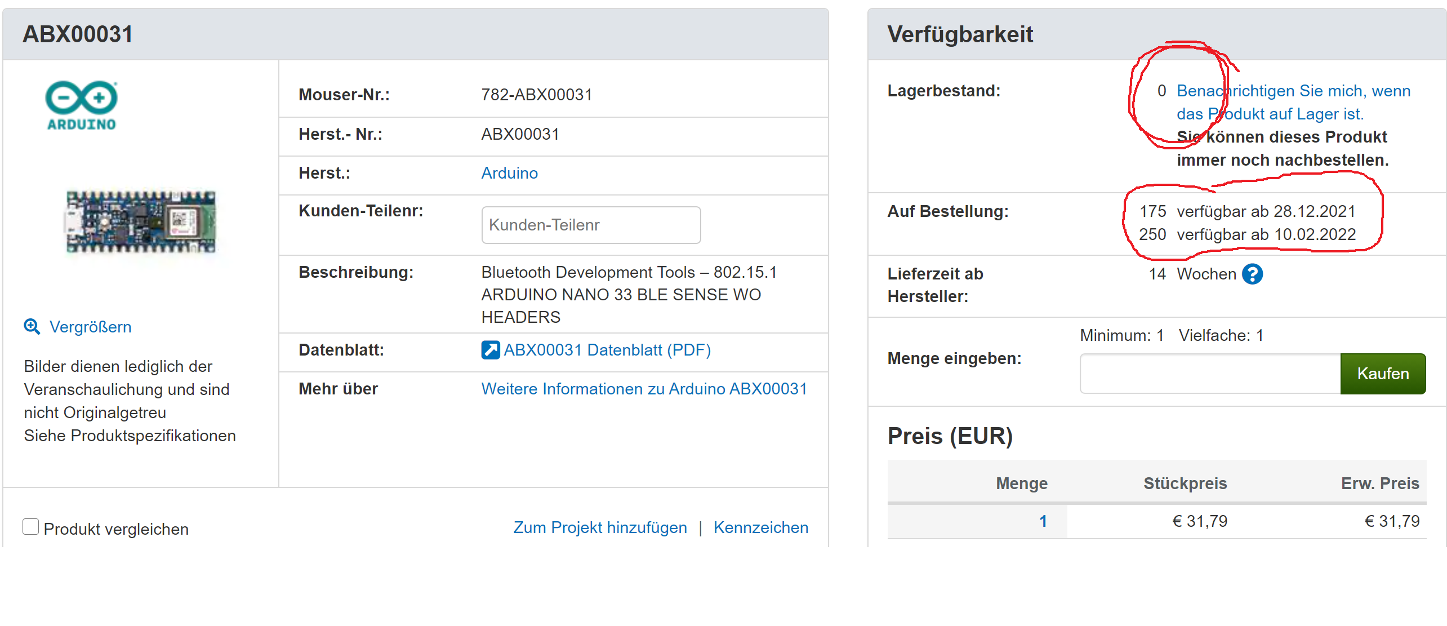Open Weitere Informationen zu Arduino ABX00031

click(x=644, y=389)
